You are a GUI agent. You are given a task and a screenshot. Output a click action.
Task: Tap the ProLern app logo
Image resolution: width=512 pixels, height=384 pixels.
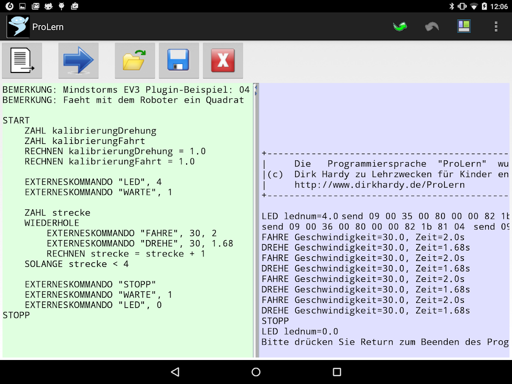[18, 27]
